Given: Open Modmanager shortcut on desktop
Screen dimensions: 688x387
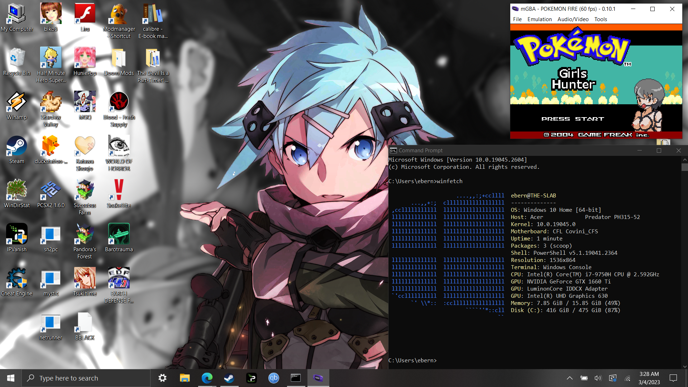Looking at the screenshot, I should point(119,21).
